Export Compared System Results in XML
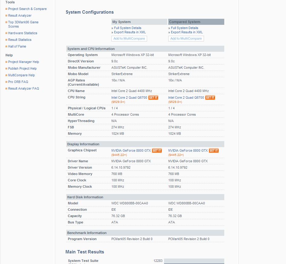This screenshot has width=286, height=264. tap(187, 32)
